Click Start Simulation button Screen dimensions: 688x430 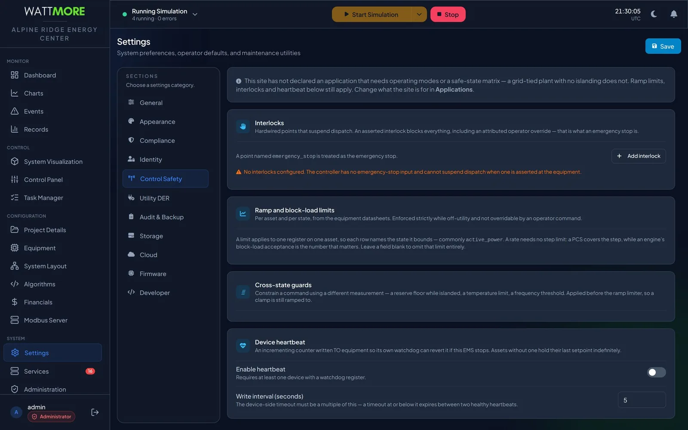click(x=372, y=14)
